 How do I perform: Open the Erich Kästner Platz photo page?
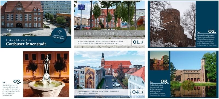click(109, 24)
